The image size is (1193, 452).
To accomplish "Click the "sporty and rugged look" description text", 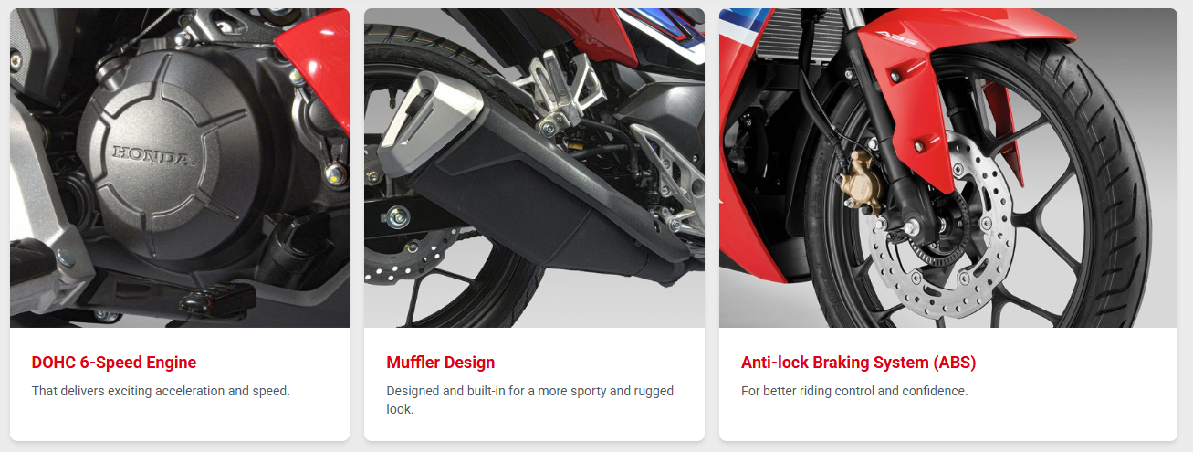I will [529, 400].
